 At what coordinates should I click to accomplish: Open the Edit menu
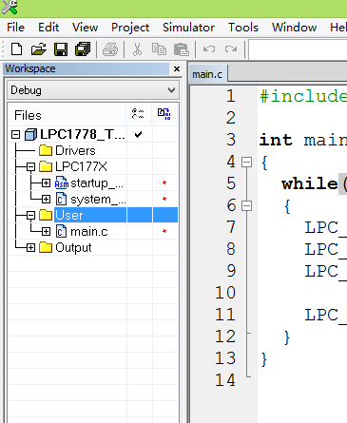pos(48,28)
